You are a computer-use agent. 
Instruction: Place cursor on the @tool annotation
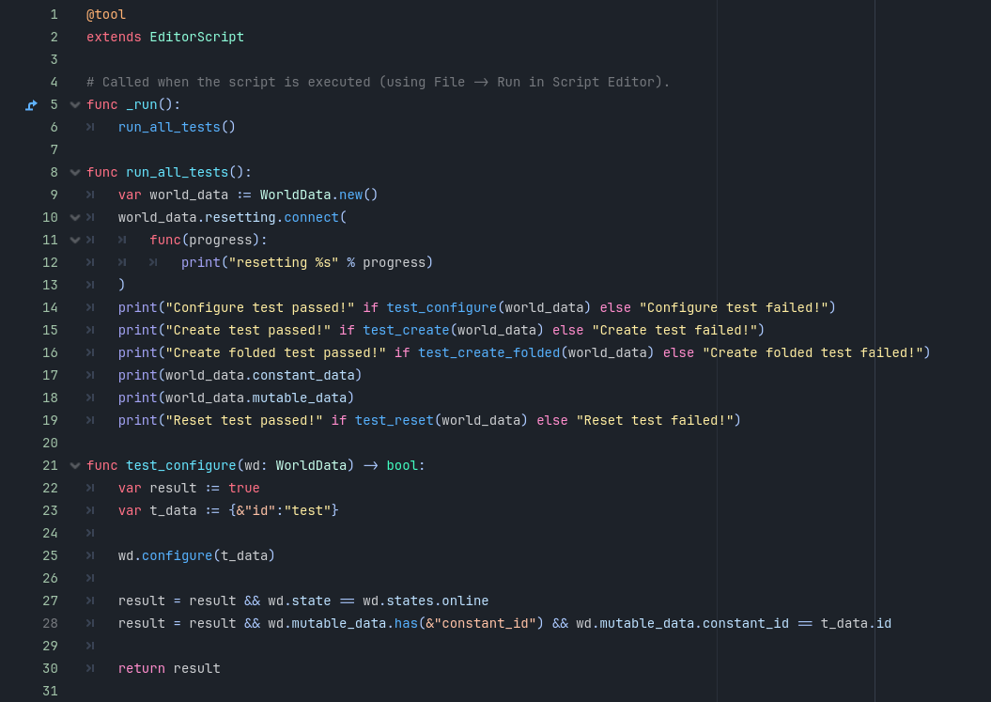click(105, 14)
